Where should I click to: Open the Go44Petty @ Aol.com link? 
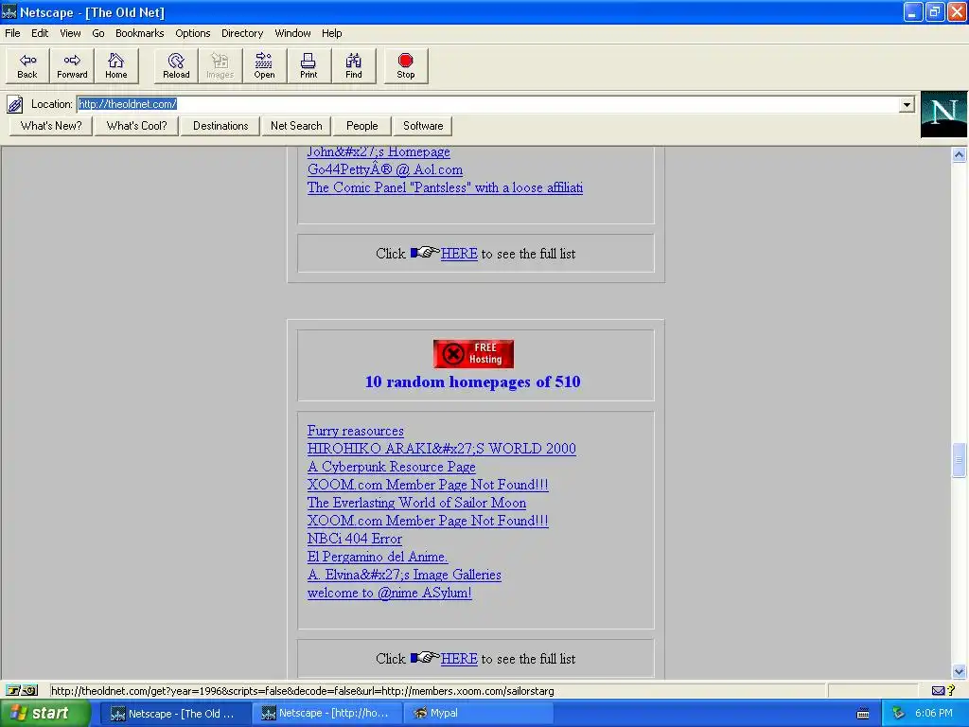pos(385,169)
